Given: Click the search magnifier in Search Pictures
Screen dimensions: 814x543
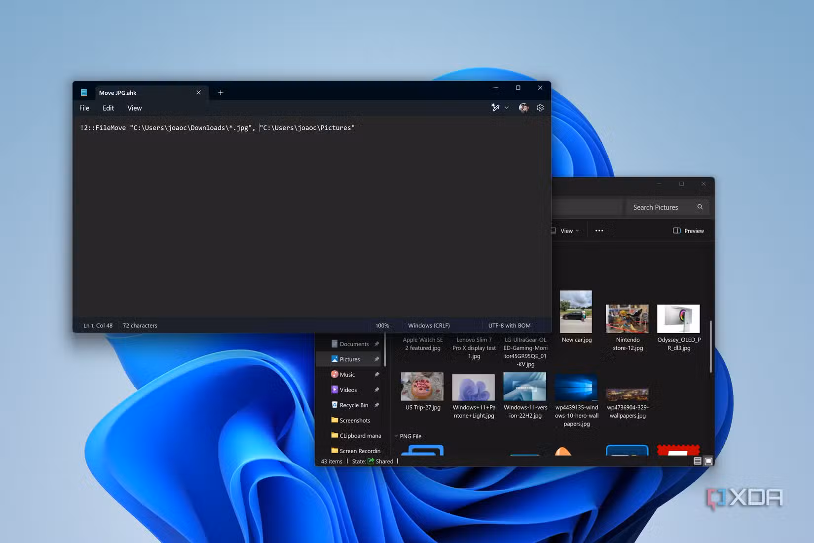Looking at the screenshot, I should (x=700, y=207).
